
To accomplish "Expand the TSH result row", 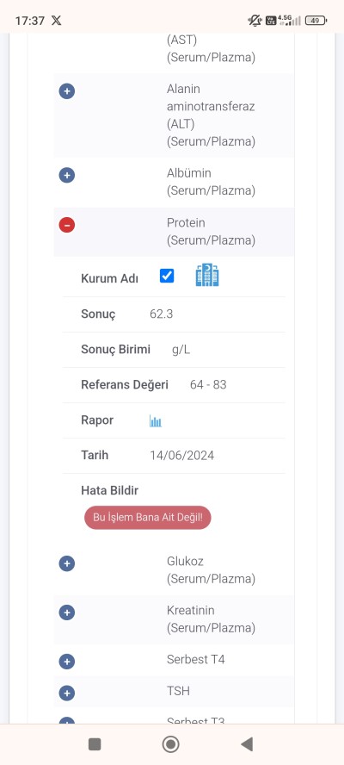I will pos(67,693).
